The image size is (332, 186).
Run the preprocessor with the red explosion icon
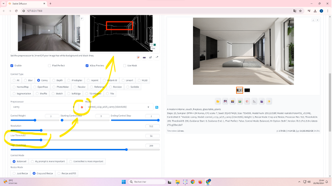tap(82, 107)
